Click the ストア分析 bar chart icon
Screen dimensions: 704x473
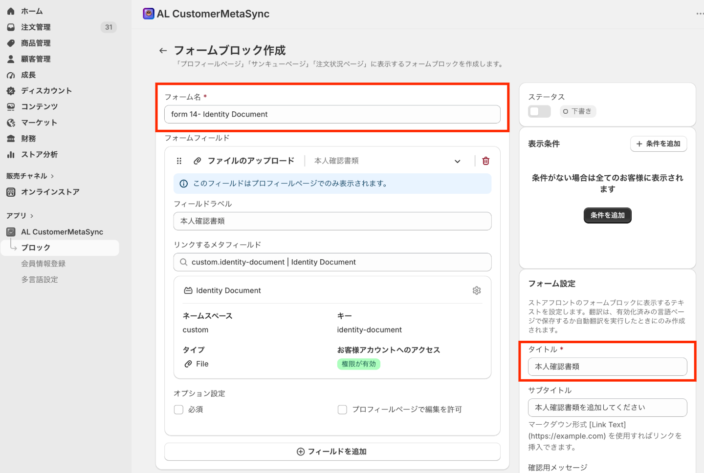pyautogui.click(x=11, y=154)
